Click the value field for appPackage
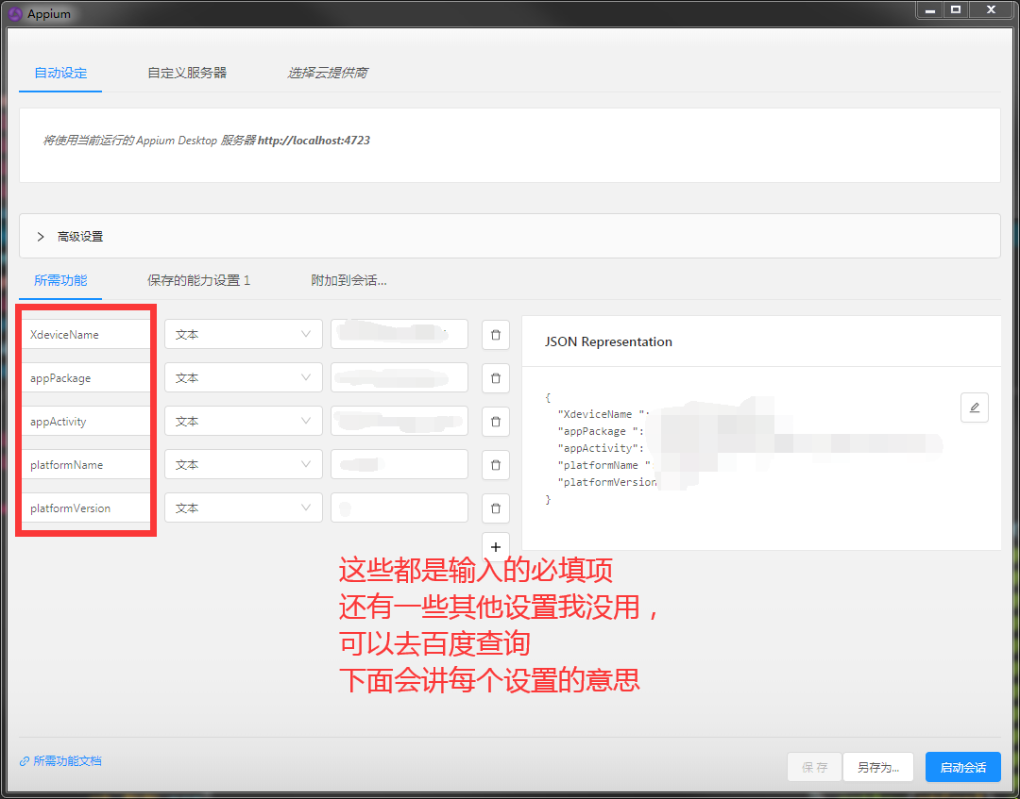1020x799 pixels. click(399, 378)
